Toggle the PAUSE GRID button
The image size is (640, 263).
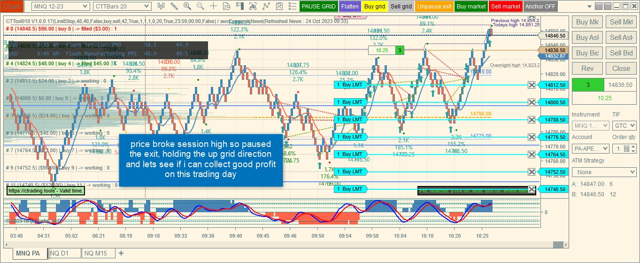pyautogui.click(x=319, y=7)
